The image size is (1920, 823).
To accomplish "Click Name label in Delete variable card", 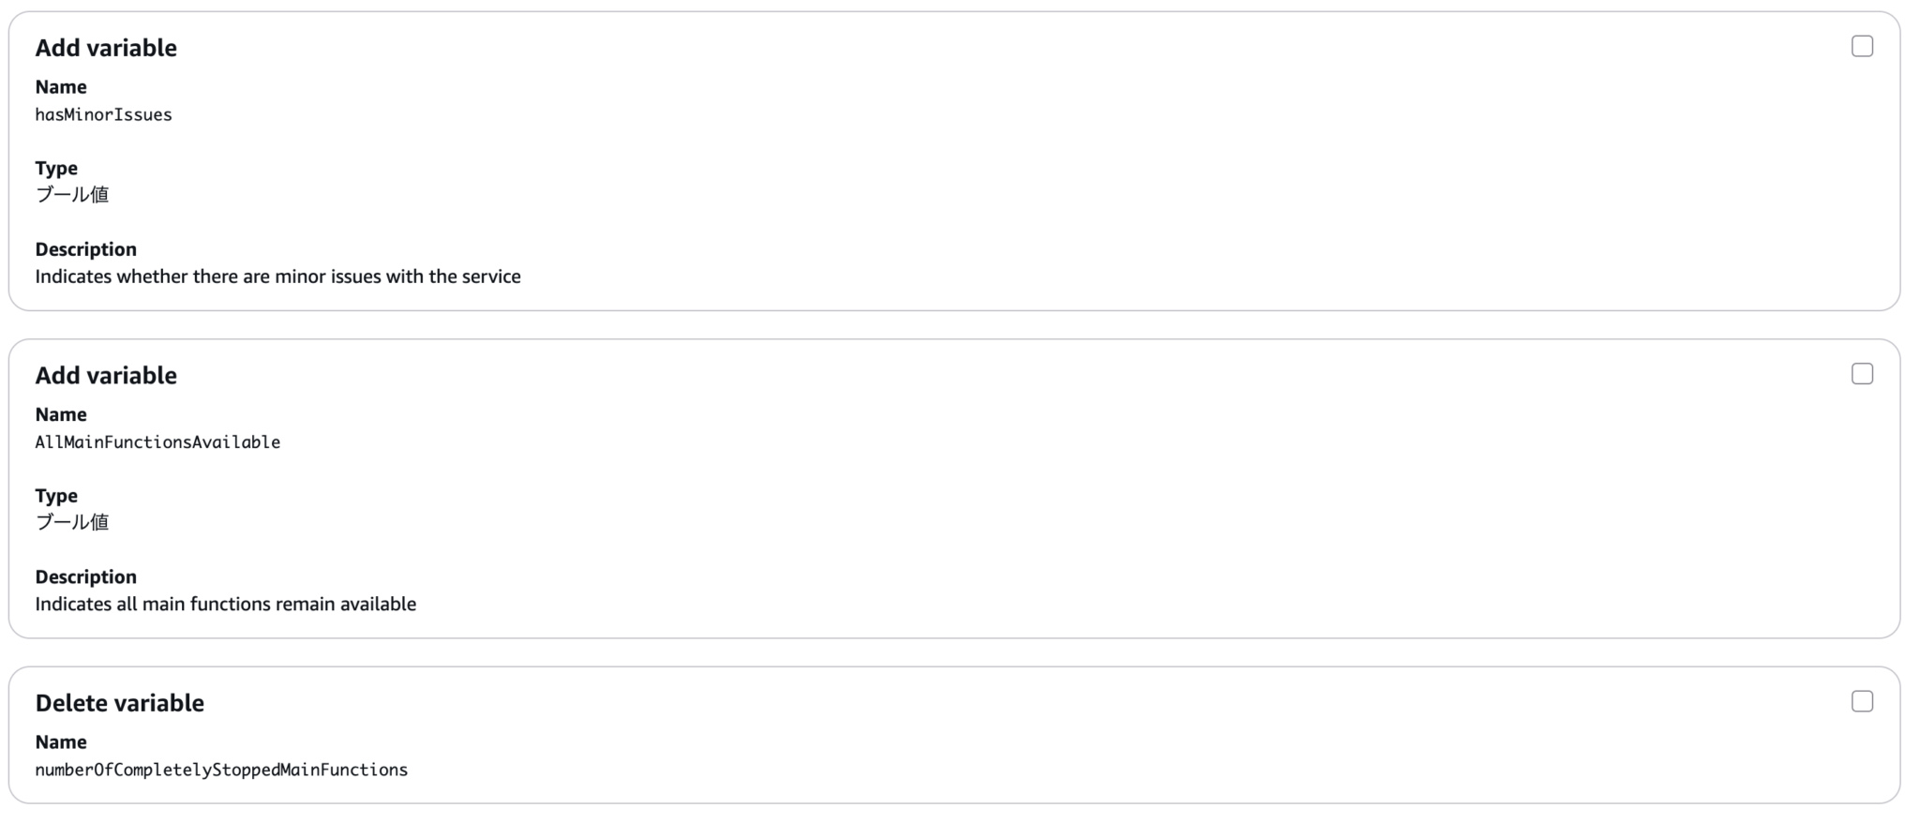I will point(61,742).
